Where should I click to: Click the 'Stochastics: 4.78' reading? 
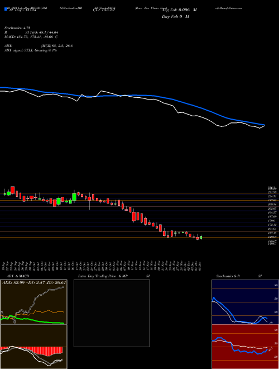17,28
